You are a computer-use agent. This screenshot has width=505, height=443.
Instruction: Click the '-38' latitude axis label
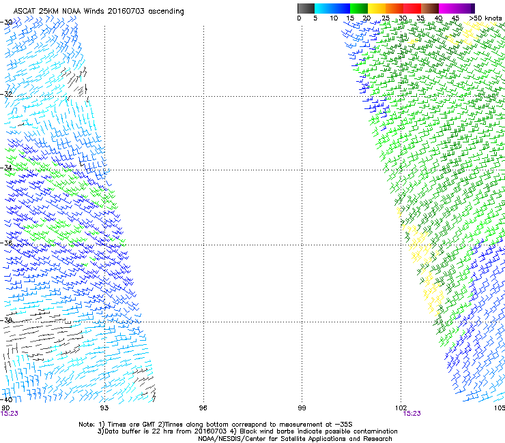pyautogui.click(x=6, y=320)
